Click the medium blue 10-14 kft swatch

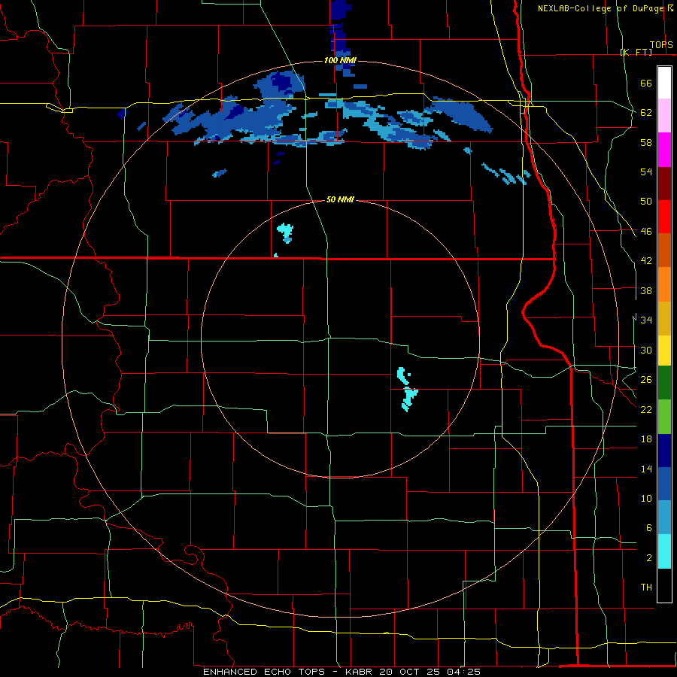pos(664,484)
